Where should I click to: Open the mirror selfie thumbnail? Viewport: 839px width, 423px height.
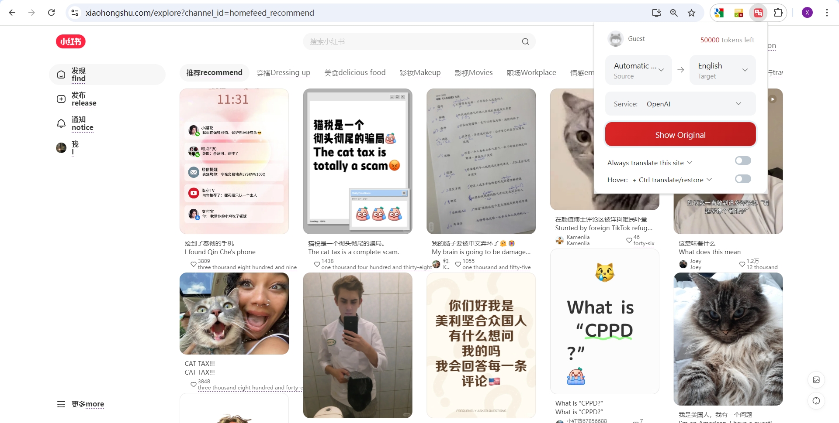(357, 345)
